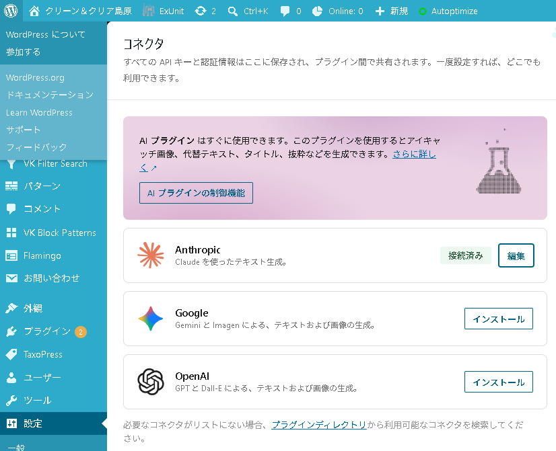The image size is (556, 451).
Task: Open サポート in the flyout menu
Action: (24, 130)
